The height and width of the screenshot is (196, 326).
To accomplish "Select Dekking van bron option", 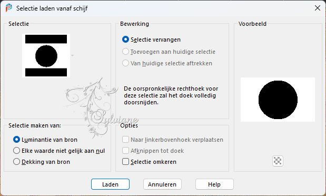I will (42, 162).
